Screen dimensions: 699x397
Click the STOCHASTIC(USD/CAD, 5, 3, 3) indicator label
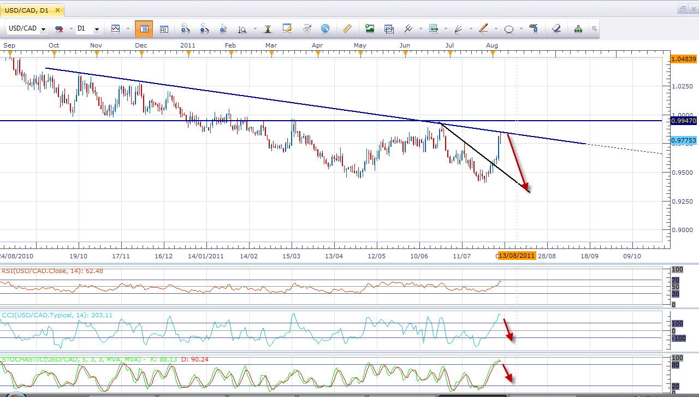pyautogui.click(x=105, y=359)
